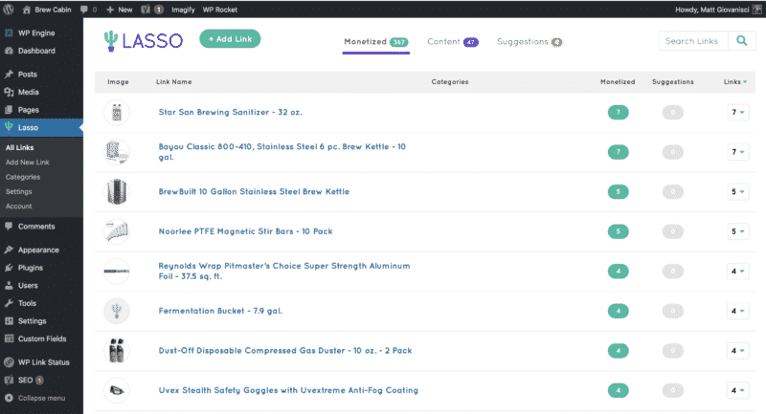The height and width of the screenshot is (414, 766).
Task: Switch to the Monetized tab
Action: pos(375,42)
